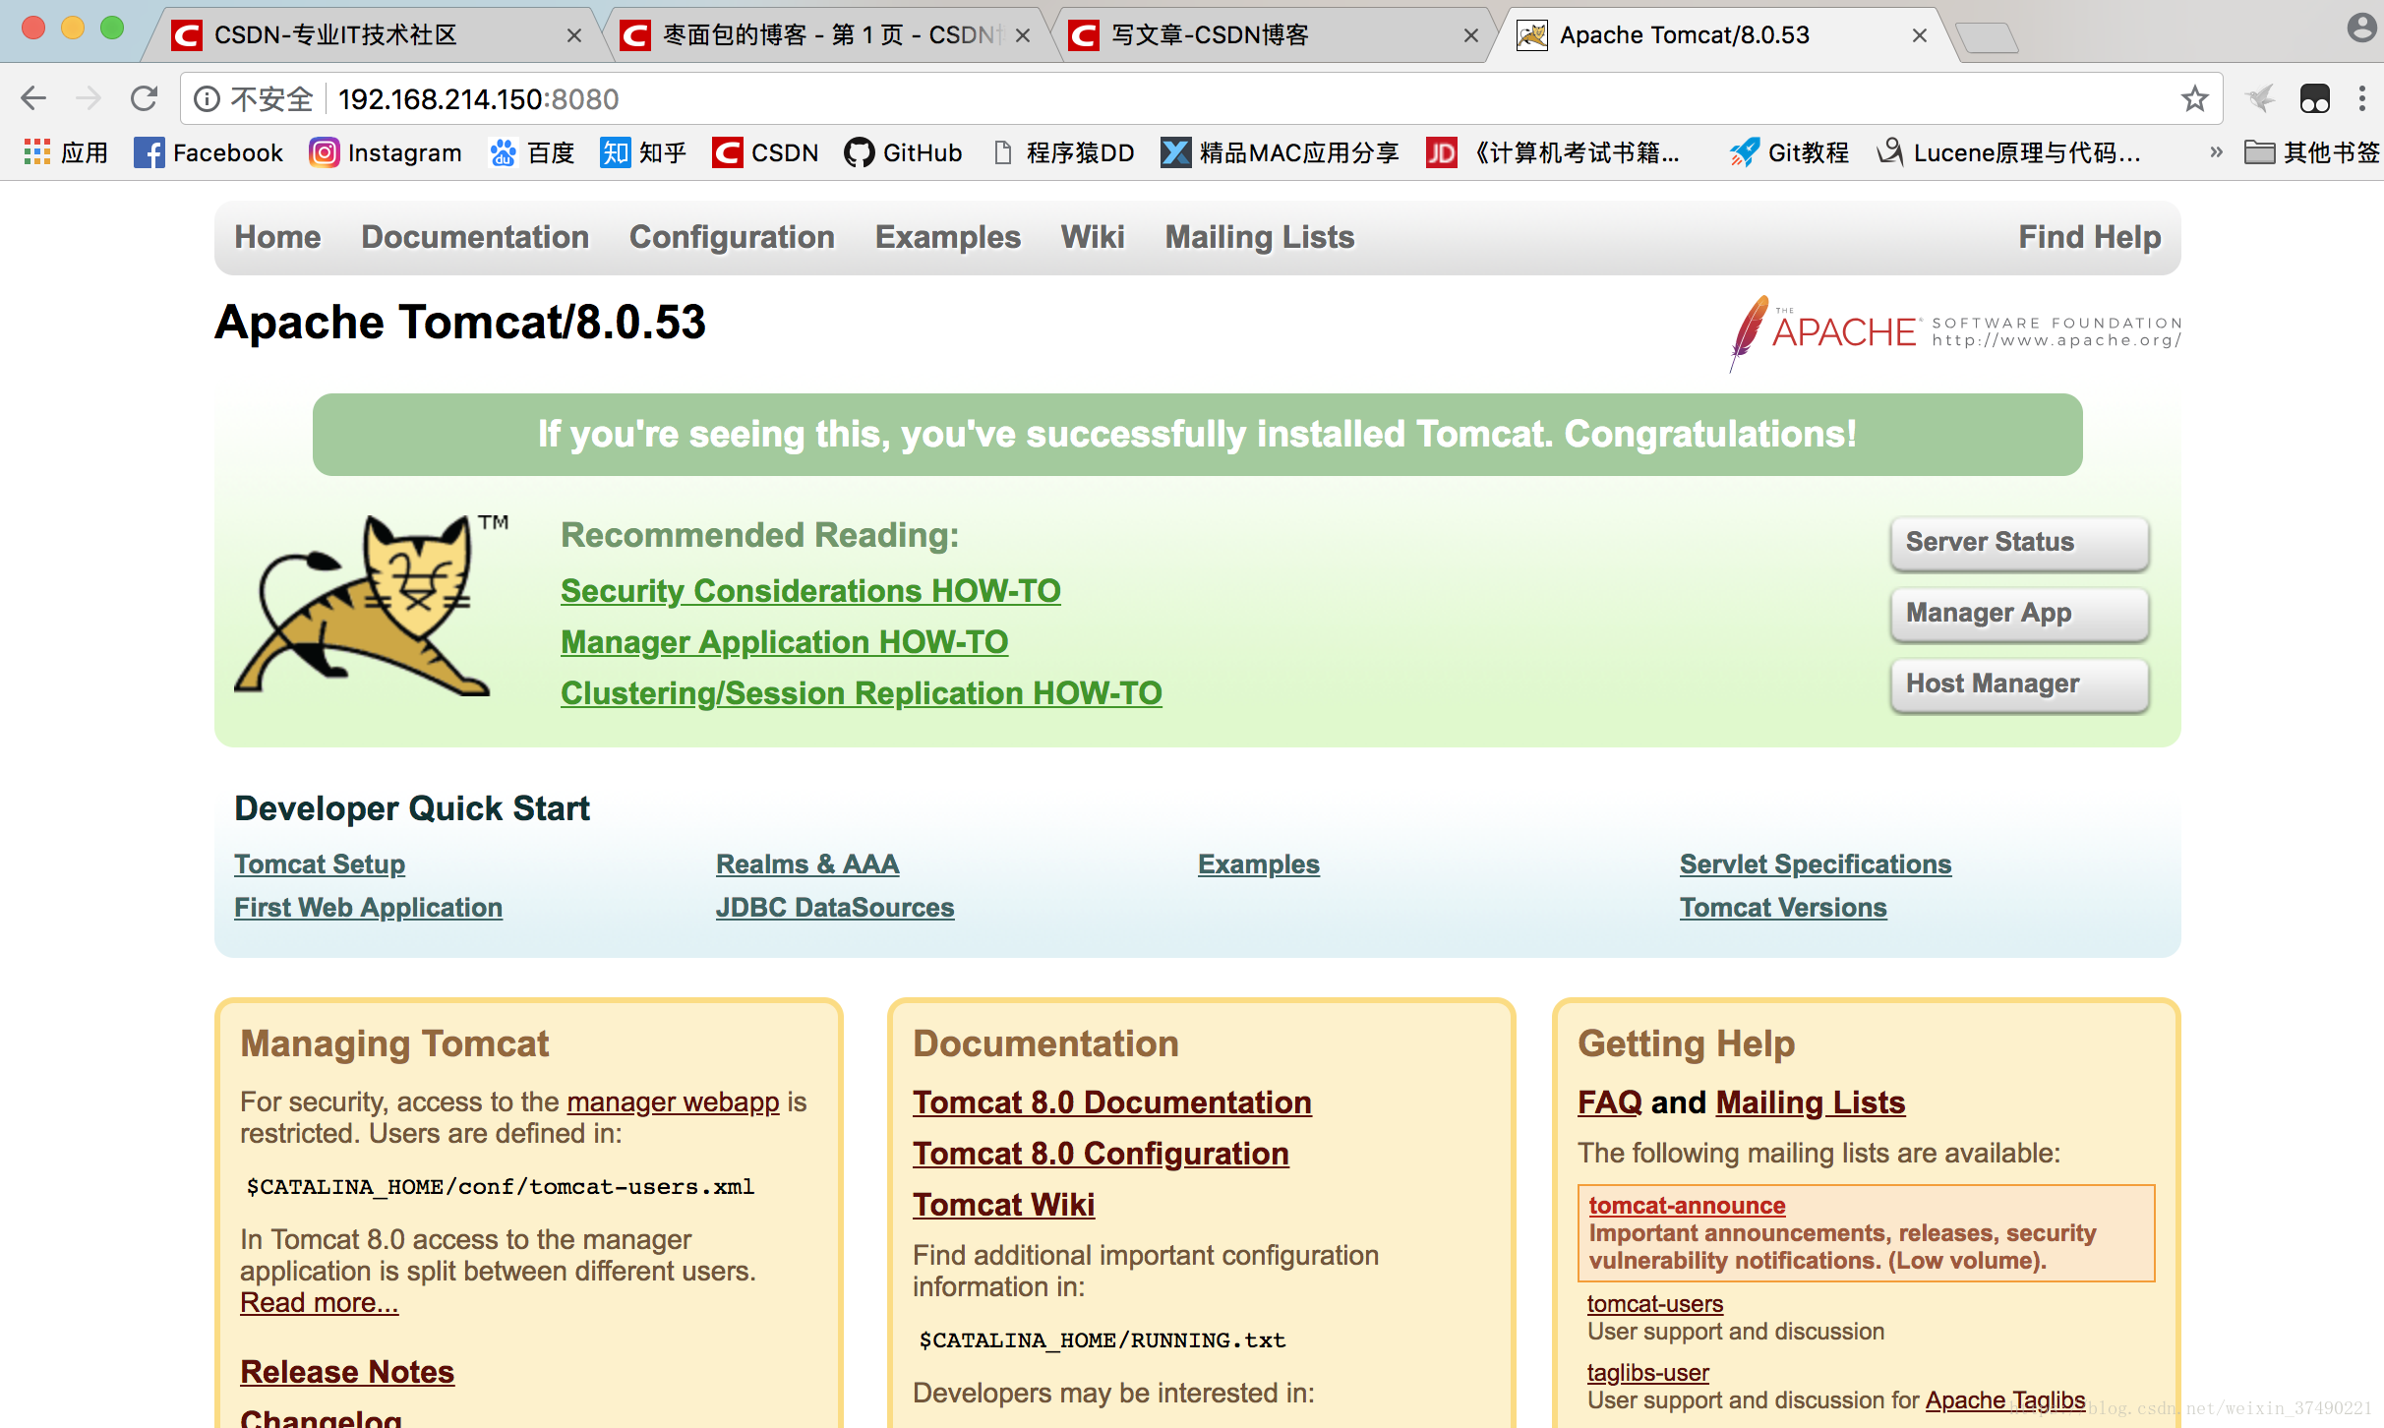Click the bird extension icon

tap(2261, 98)
